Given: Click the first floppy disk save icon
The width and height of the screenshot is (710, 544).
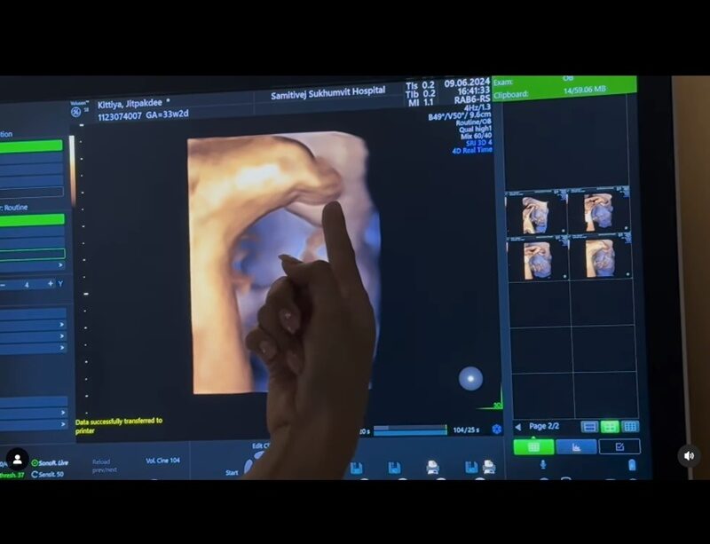Looking at the screenshot, I should click(357, 468).
